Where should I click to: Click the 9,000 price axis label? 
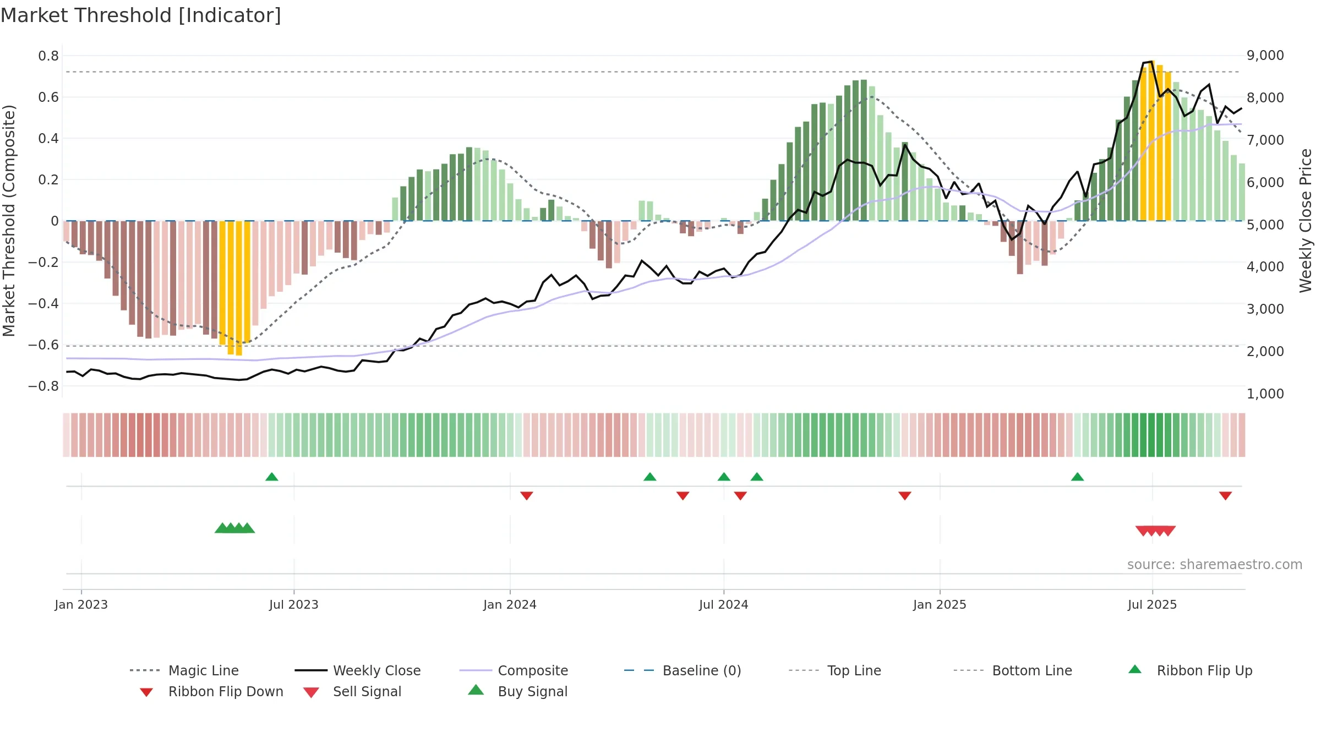coord(1265,55)
